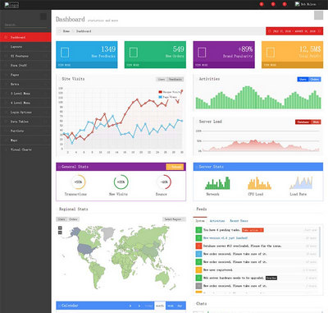This screenshot has width=328, height=313.
Task: Click the Load Rate sparkline chart
Action: 301,183
